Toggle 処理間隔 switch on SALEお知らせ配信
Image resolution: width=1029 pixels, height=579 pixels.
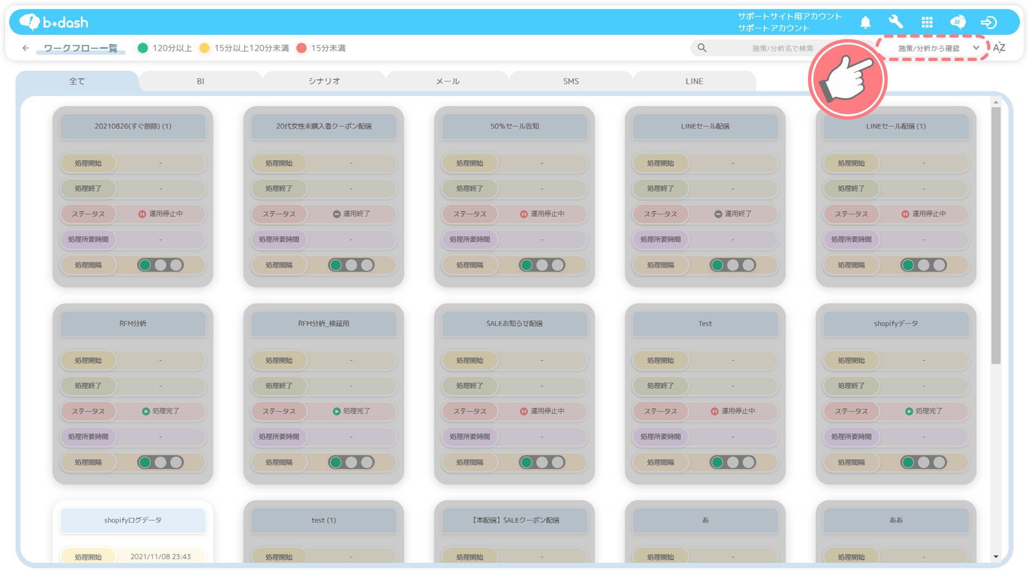(542, 462)
